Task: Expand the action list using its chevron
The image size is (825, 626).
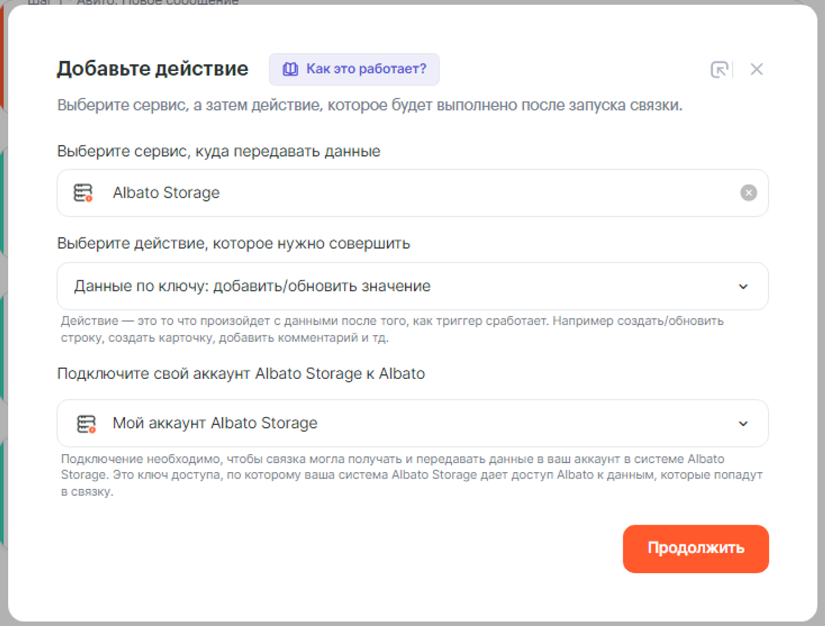Action: pos(743,287)
